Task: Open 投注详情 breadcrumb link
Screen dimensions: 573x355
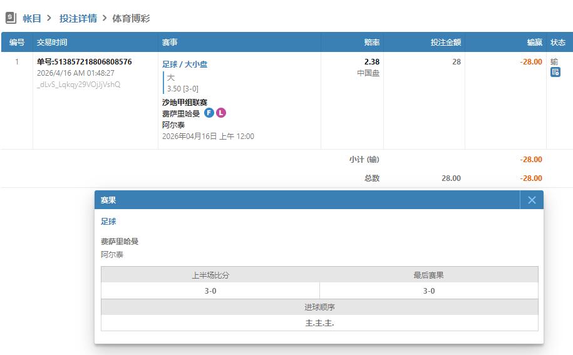Action: pos(78,18)
